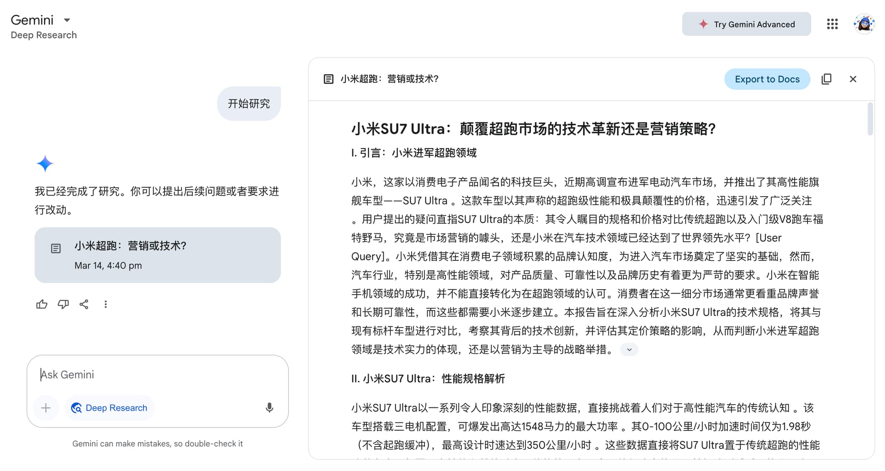Open the user account avatar

tap(863, 24)
